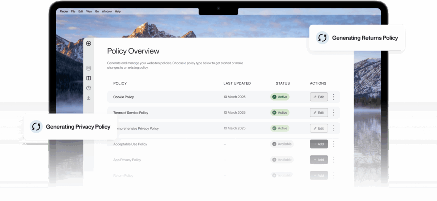This screenshot has width=437, height=201.
Task: Edit the Terms of Service Policy
Action: click(x=319, y=113)
